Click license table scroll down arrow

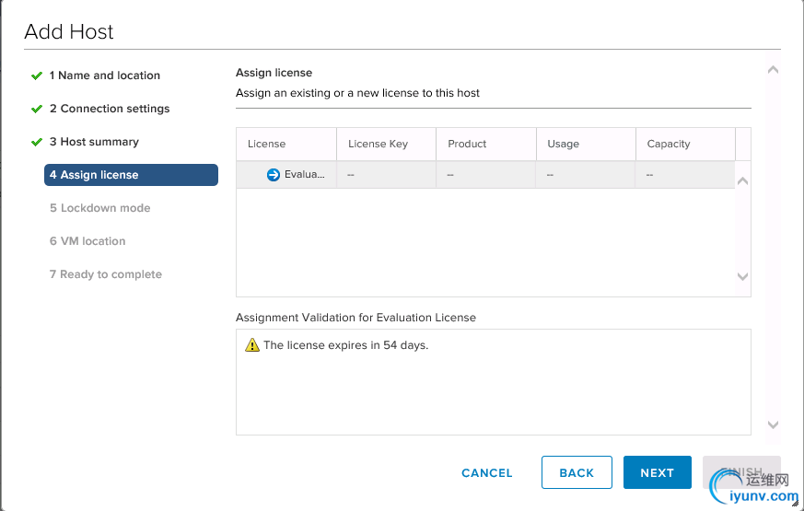742,277
